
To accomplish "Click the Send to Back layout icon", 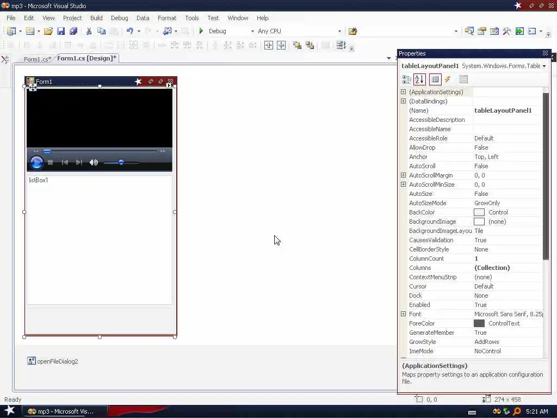I will click(x=310, y=45).
